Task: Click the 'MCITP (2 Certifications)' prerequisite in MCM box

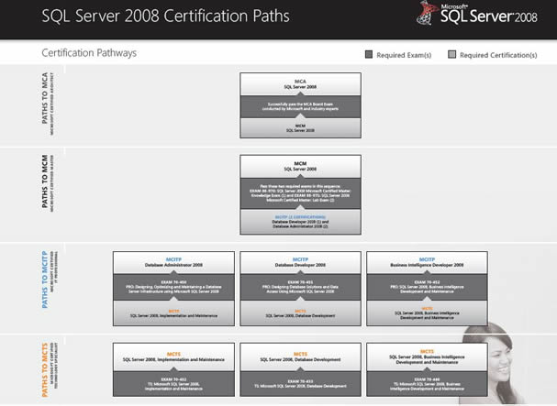Action: 301,222
